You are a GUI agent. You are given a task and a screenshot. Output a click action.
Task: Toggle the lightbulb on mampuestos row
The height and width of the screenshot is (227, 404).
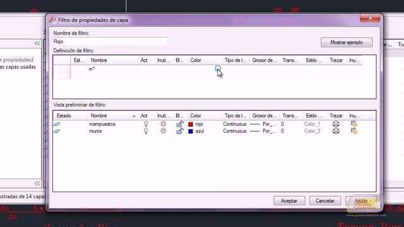[146, 124]
